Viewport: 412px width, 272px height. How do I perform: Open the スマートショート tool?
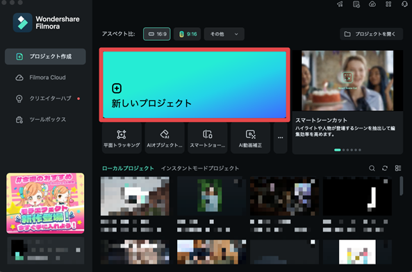pos(208,138)
